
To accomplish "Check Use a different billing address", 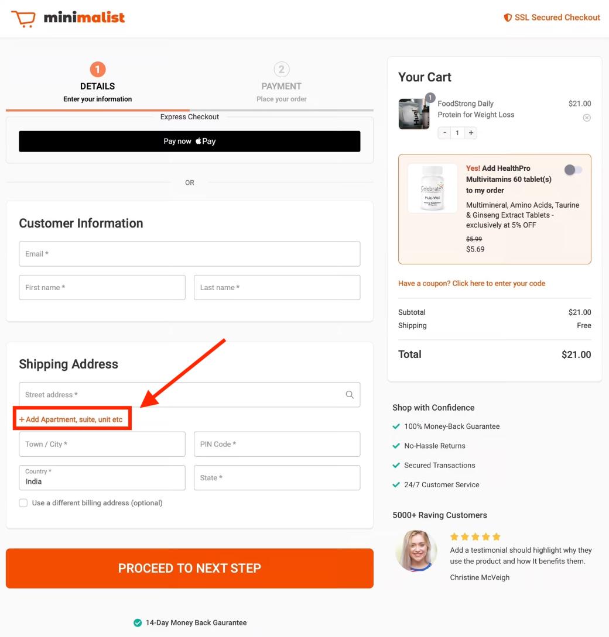I will (23, 503).
